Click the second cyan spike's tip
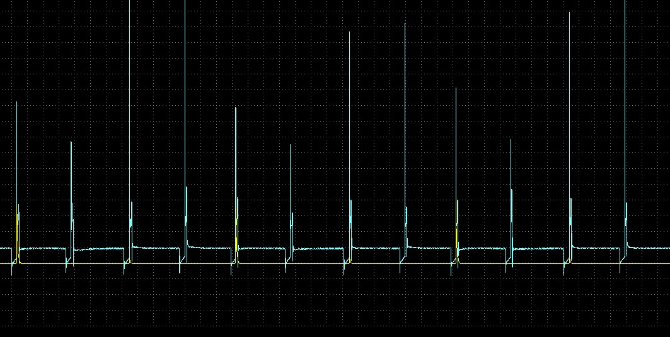 click(71, 142)
